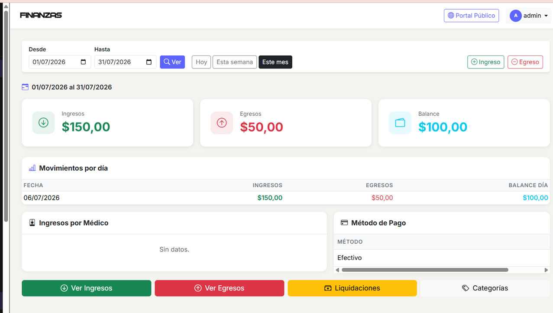Expand the admin user dropdown menu
This screenshot has width=553, height=313.
pyautogui.click(x=529, y=16)
